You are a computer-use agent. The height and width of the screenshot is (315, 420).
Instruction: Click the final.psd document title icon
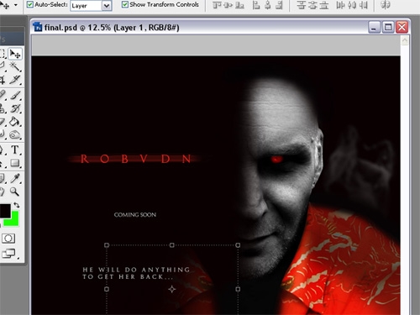pos(38,27)
